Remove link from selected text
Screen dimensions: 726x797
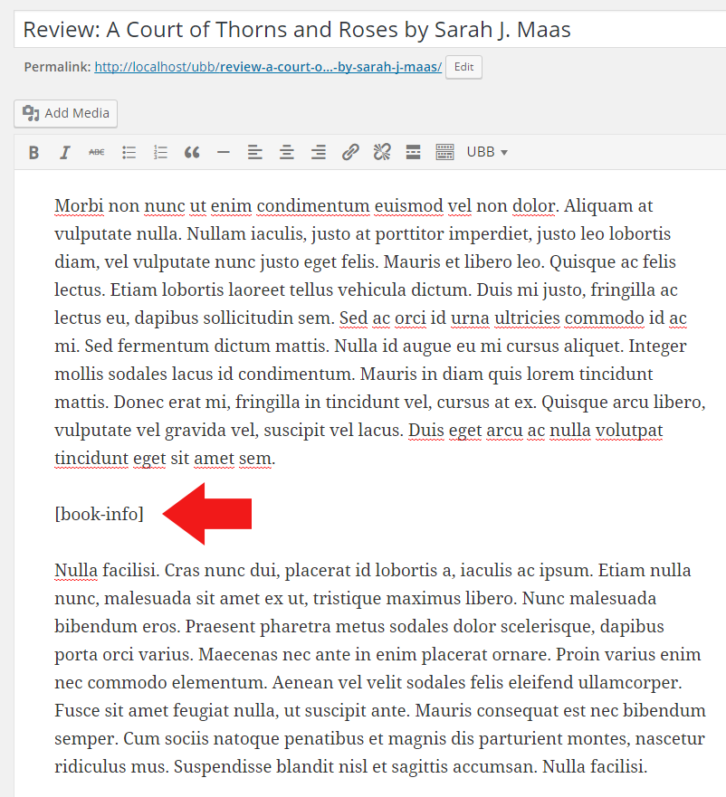(x=382, y=153)
